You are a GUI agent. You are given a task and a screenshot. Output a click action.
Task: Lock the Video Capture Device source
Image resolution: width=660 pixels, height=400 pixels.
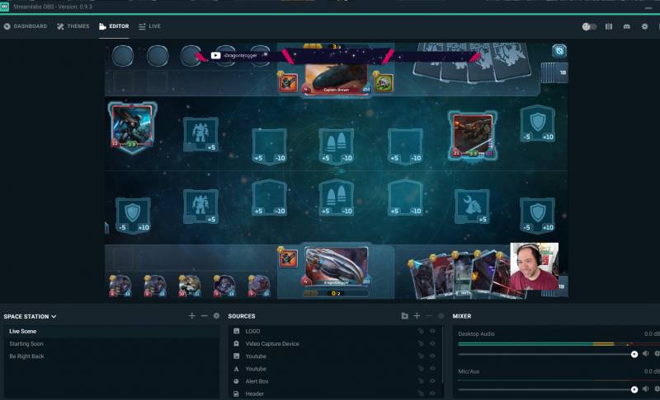pyautogui.click(x=421, y=344)
